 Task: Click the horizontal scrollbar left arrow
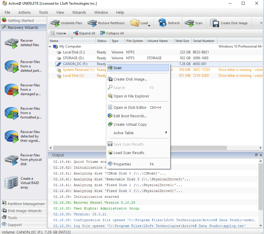(51, 148)
